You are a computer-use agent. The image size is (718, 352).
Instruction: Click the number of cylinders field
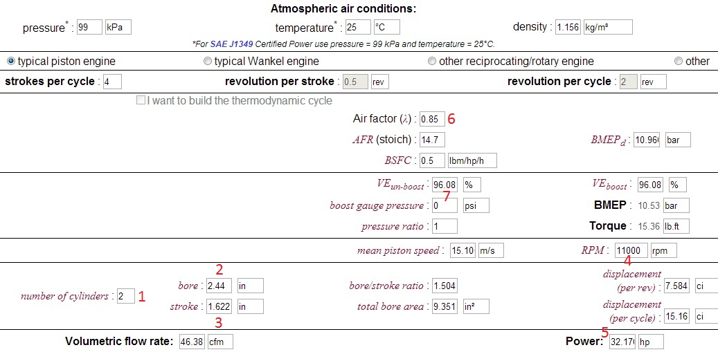(x=125, y=296)
